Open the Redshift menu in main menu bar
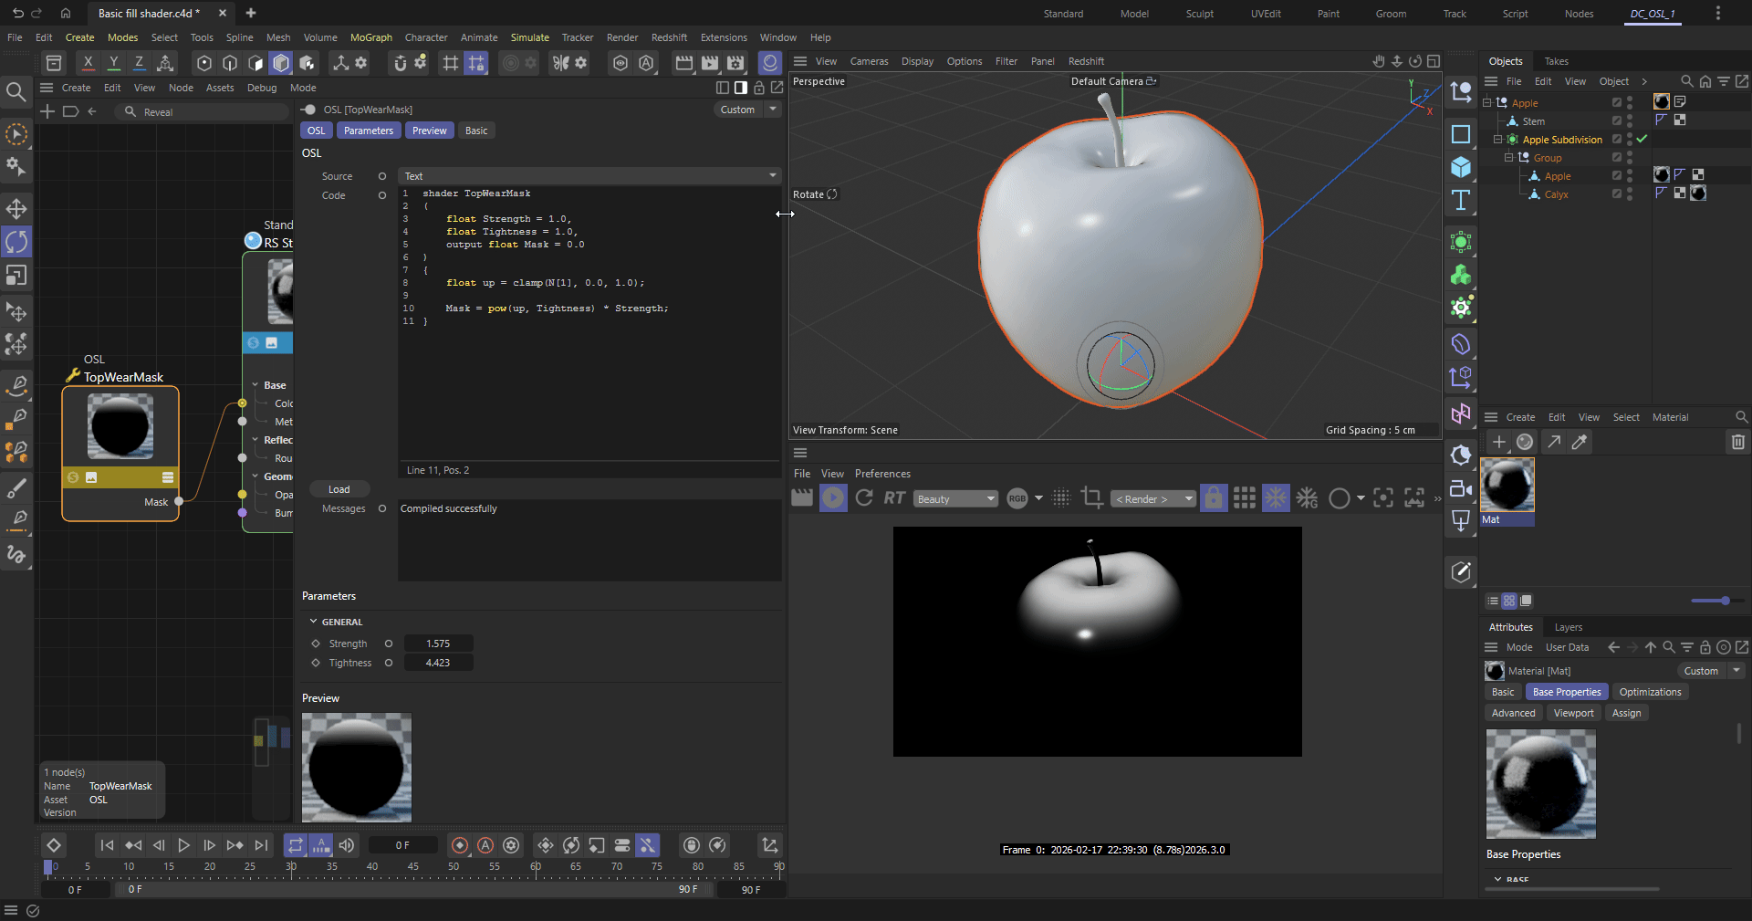Image resolution: width=1752 pixels, height=921 pixels. click(669, 37)
